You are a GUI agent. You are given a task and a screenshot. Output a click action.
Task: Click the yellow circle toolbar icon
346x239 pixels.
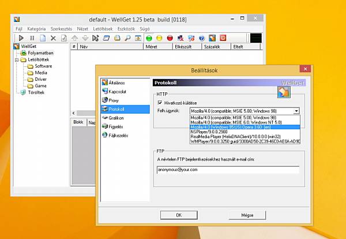coord(159,38)
